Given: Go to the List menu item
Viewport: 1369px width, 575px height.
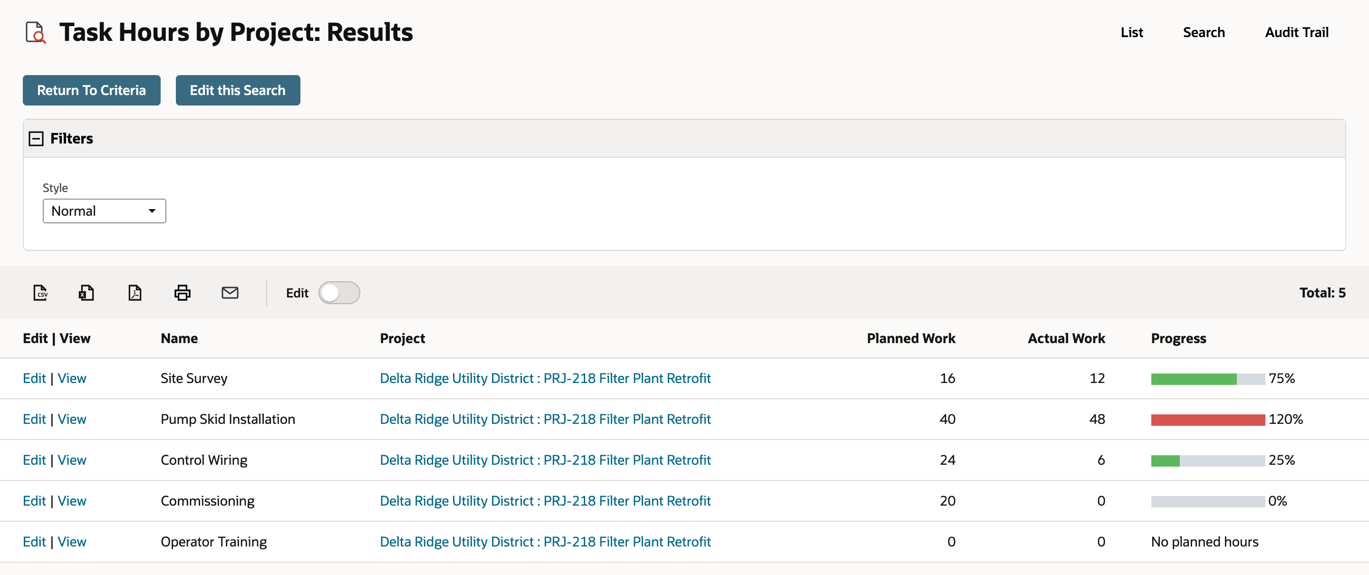Looking at the screenshot, I should click(1131, 32).
